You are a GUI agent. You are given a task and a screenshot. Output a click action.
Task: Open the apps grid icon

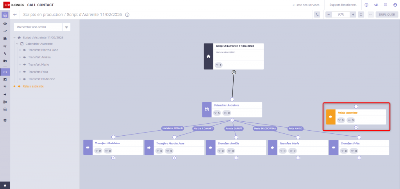click(386, 5)
